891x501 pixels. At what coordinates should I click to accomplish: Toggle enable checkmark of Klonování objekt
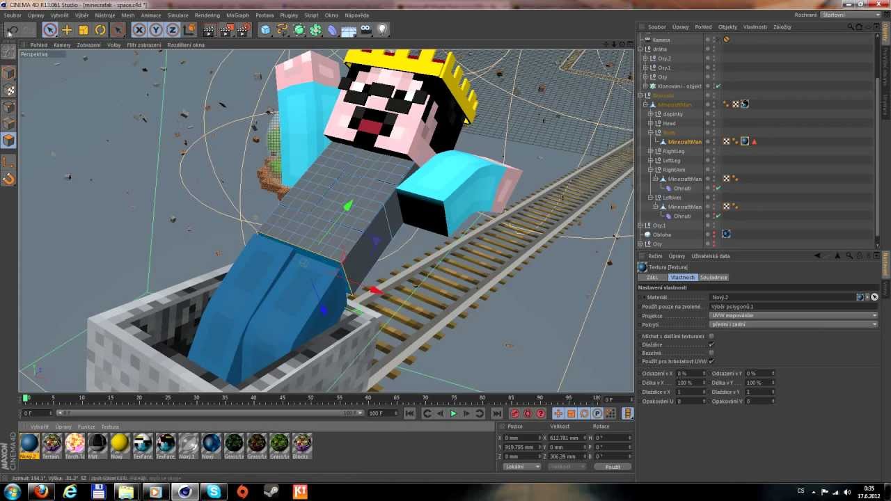tap(718, 86)
